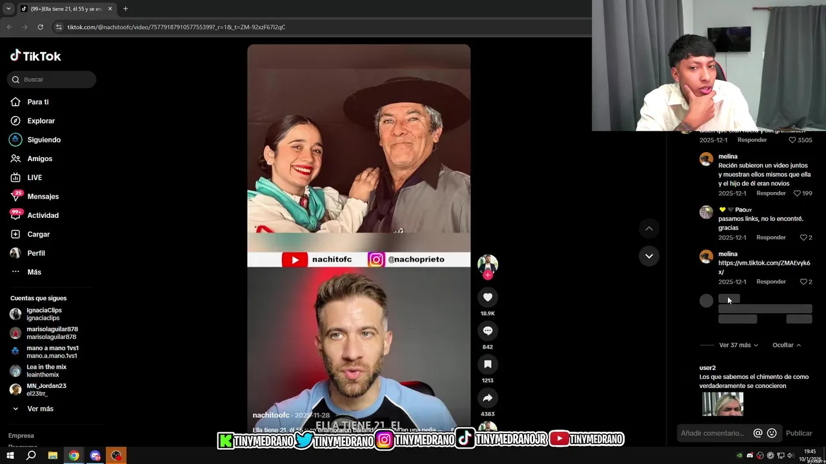826x464 pixels.
Task: Open the video's comments bubble icon
Action: [487, 331]
